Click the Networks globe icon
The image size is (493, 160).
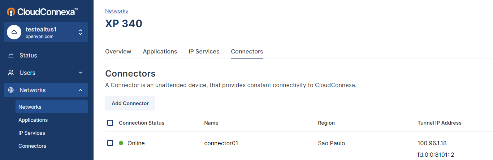coord(11,90)
